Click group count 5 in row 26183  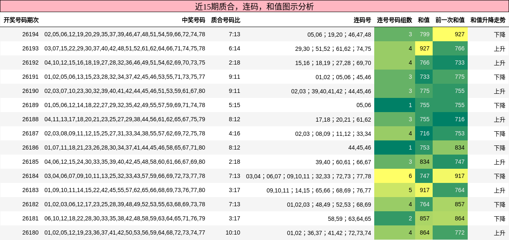pos(395,190)
